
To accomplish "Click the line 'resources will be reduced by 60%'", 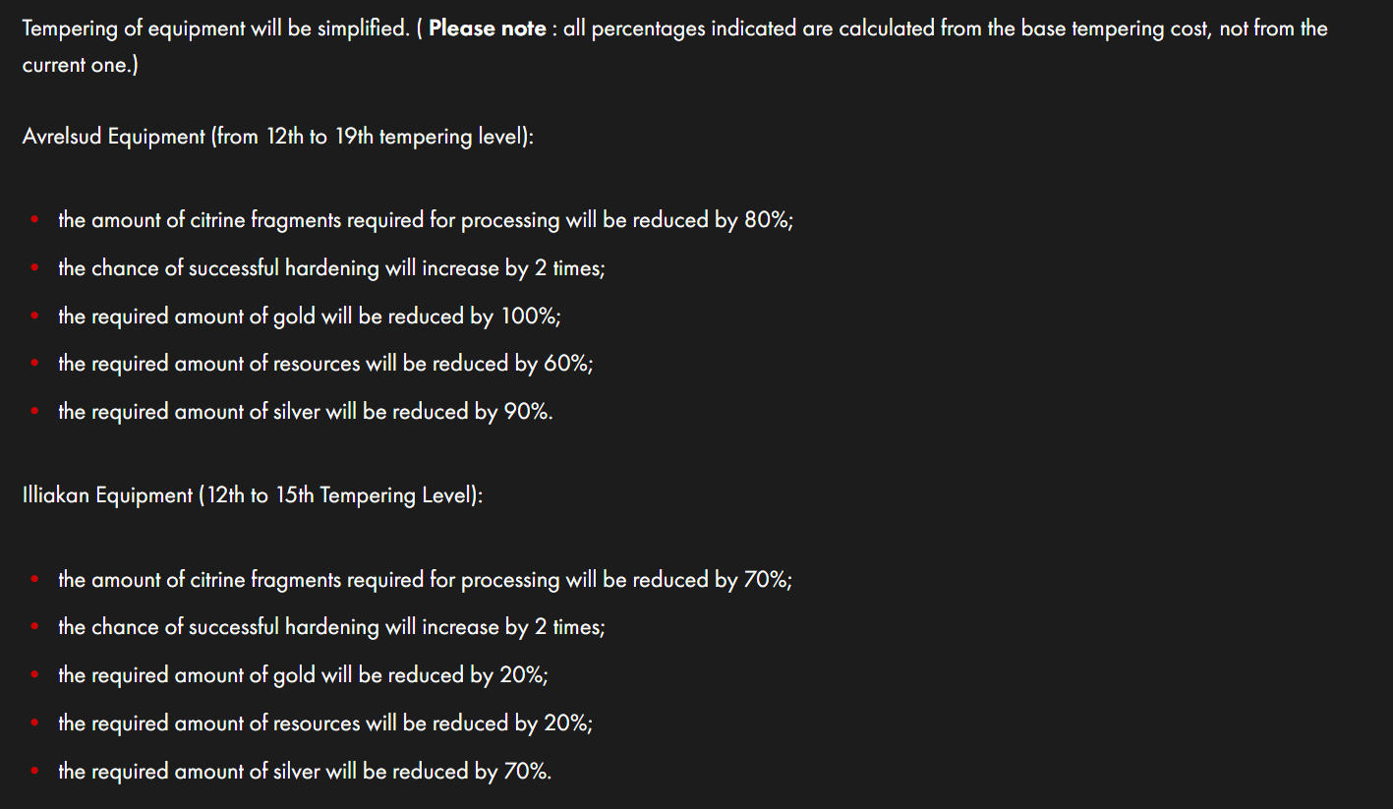I will pos(325,364).
